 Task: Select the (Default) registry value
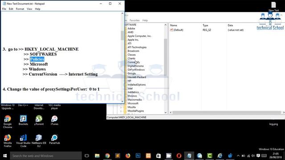(x=178, y=30)
